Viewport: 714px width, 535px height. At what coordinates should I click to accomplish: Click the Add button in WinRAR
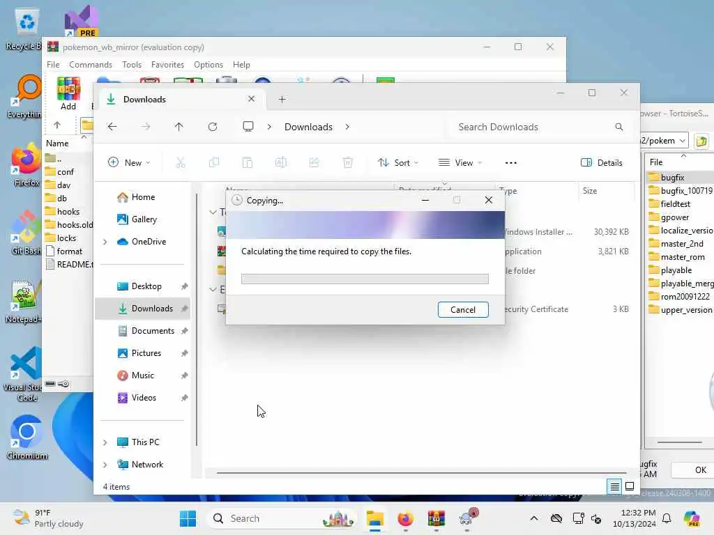point(68,94)
